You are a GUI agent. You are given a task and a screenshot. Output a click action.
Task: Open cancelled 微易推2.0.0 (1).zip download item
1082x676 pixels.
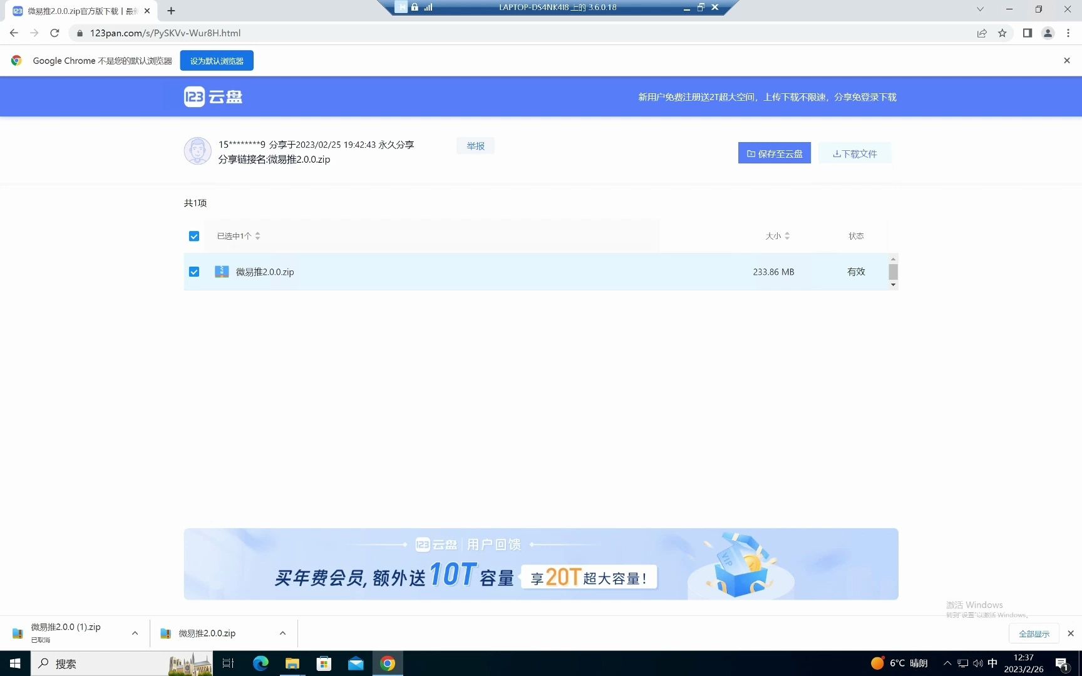pos(65,633)
